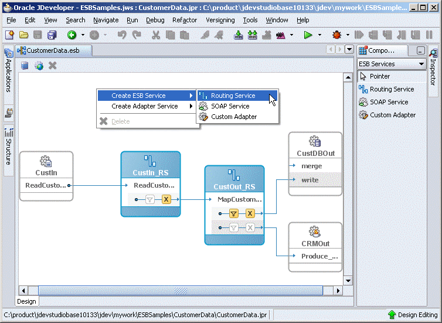Click the database system icon in editor toolbar
The image size is (442, 323).
(x=25, y=66)
